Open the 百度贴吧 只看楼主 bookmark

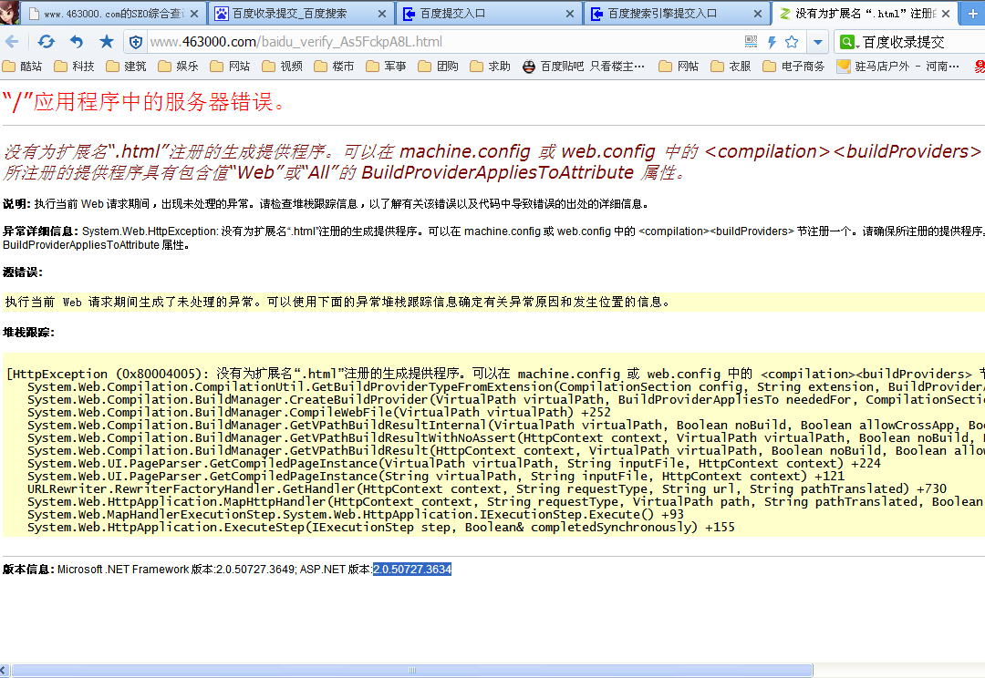[x=584, y=67]
